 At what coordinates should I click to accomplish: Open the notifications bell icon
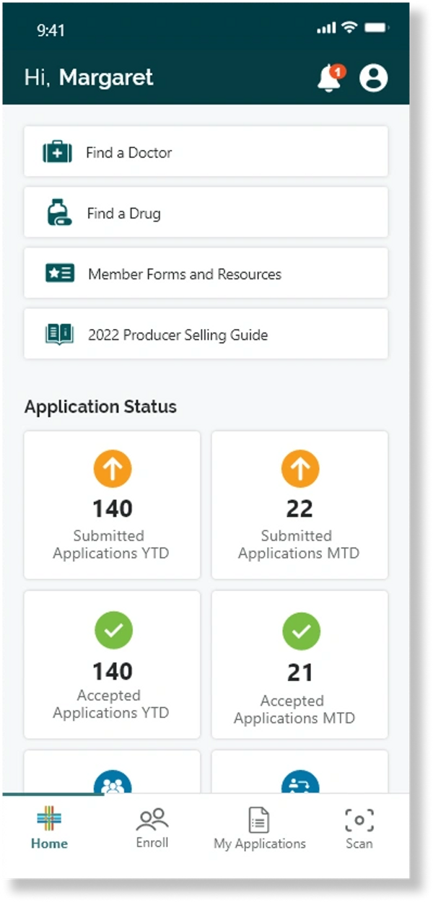click(x=330, y=78)
